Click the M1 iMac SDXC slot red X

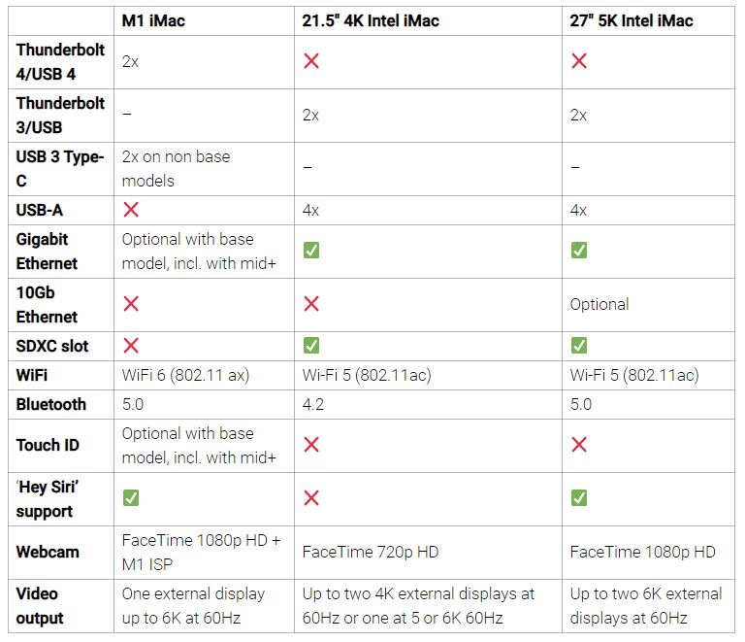point(131,345)
